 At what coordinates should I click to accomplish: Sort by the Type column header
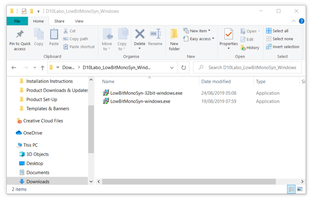(x=261, y=82)
